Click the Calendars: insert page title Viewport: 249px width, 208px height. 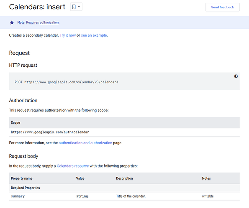[x=37, y=7]
